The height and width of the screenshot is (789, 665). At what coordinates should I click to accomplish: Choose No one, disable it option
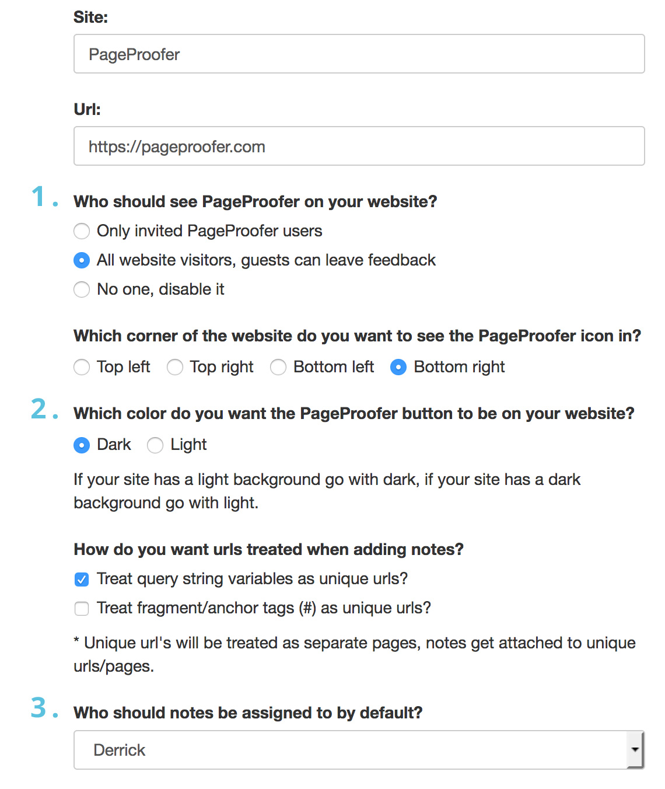[82, 289]
